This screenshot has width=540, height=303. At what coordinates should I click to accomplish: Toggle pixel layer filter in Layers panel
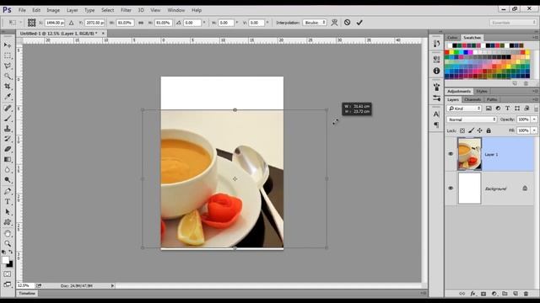point(489,109)
